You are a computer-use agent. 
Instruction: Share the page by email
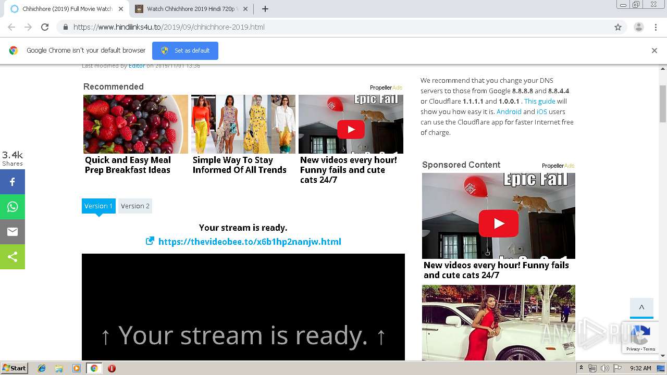13,232
